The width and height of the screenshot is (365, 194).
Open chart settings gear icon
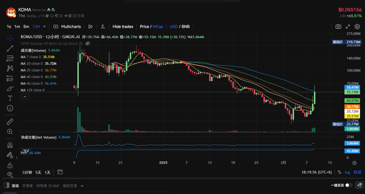point(357,26)
